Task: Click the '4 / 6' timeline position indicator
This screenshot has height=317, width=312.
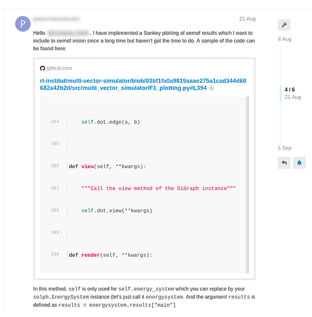Action: (290, 89)
